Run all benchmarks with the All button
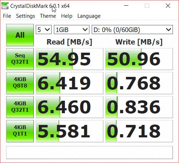The image size is (179, 163). [x=20, y=35]
